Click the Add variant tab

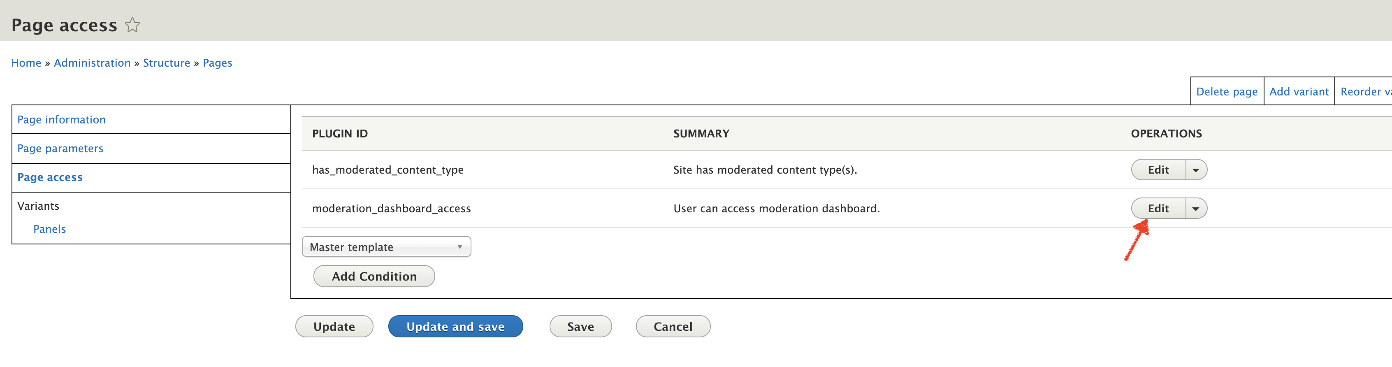[1299, 91]
